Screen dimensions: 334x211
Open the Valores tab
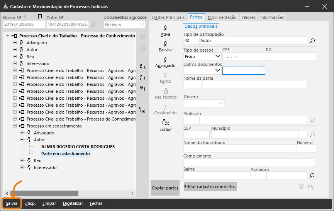point(248,17)
